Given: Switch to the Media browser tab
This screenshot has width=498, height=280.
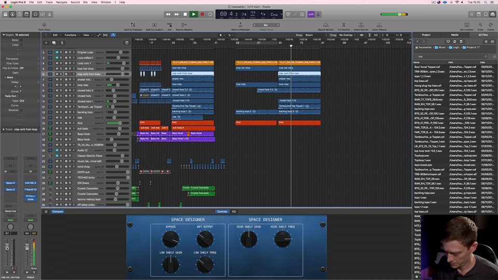Looking at the screenshot, I should [x=454, y=35].
